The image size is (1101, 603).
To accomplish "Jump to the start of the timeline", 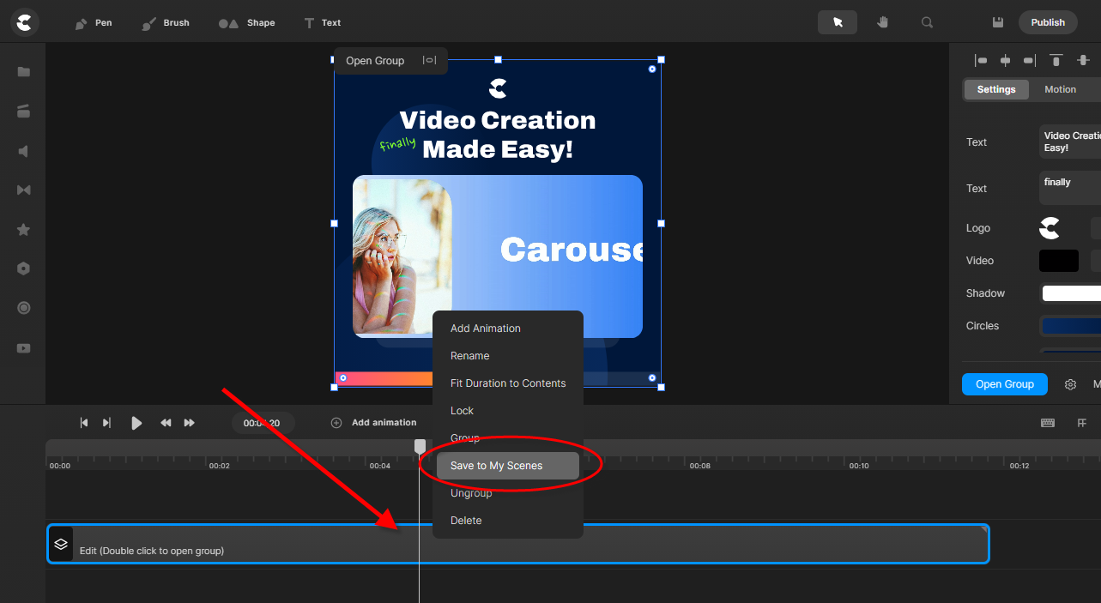I will (84, 423).
